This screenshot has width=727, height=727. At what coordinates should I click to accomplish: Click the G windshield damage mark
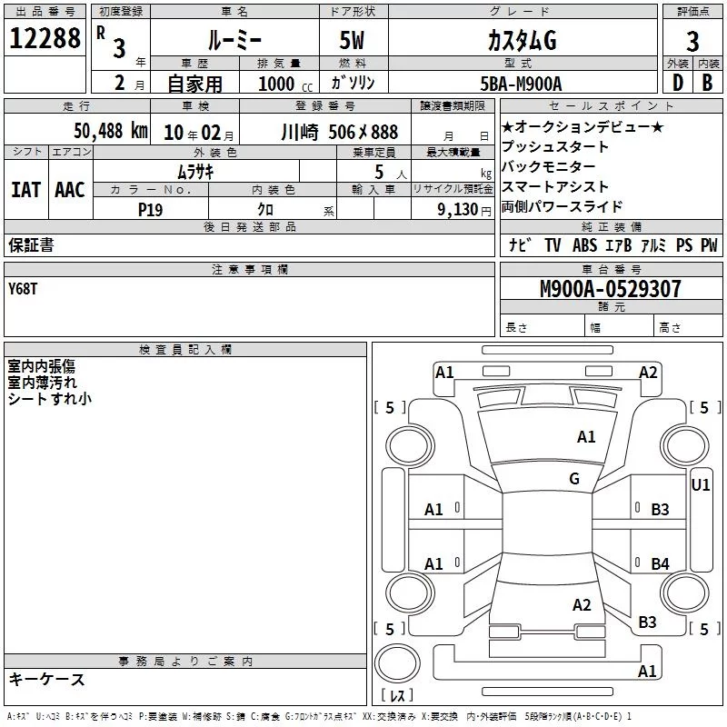tap(574, 479)
